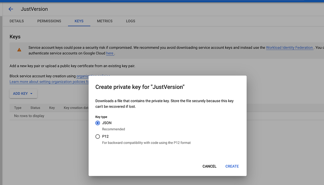Open the Workload Identity Federation link
This screenshot has height=185, width=324.
tap(289, 47)
